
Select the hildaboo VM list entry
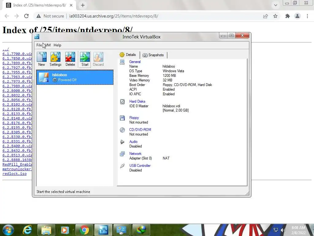tap(75, 77)
